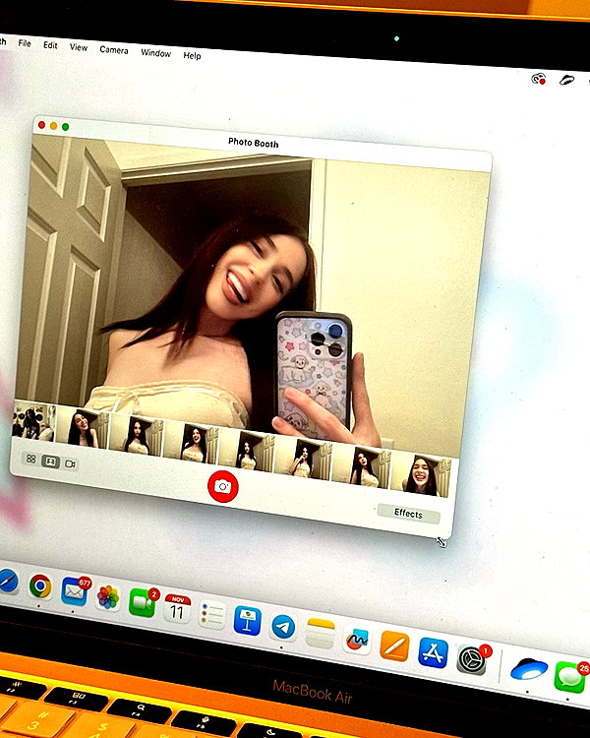Open Pages from the Dock
The width and height of the screenshot is (590, 738).
pos(394,646)
